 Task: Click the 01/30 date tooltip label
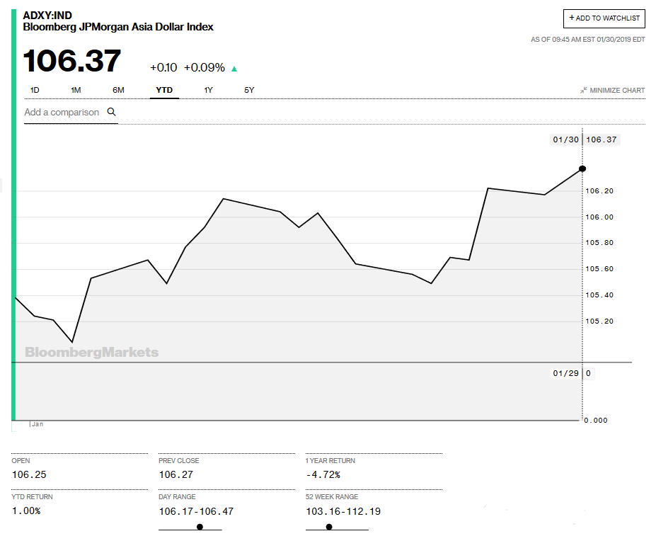(565, 139)
